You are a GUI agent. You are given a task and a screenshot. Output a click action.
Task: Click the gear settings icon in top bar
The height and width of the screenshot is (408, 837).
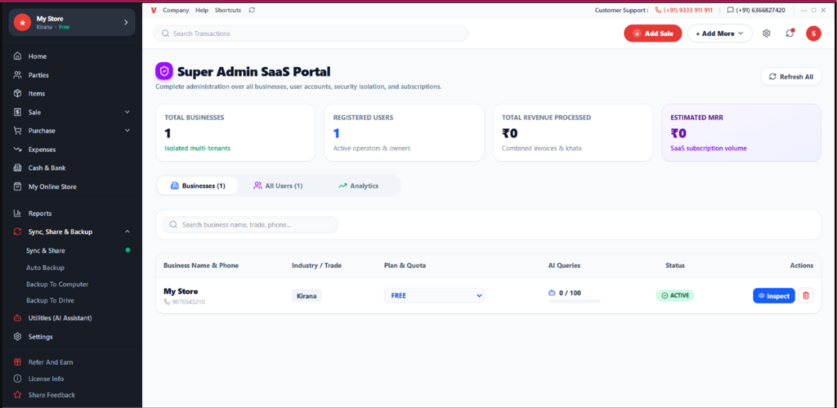pos(767,33)
